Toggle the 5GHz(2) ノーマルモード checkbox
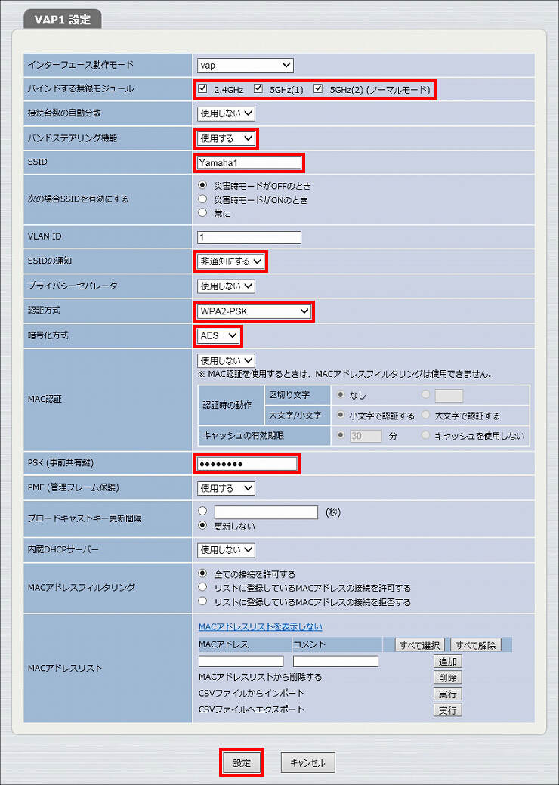The image size is (559, 785). (318, 89)
